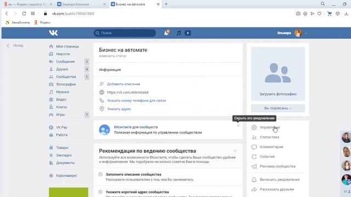This screenshot has height=197, width=351.
Task: Click the community avatar icon in ВКонтакте для сообщества
Action: click(x=104, y=130)
